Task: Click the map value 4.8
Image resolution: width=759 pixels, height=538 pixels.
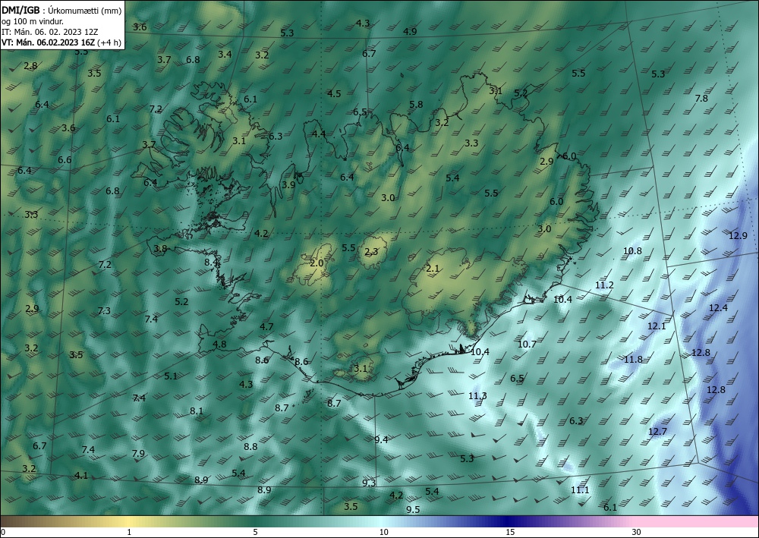Action: tap(219, 345)
